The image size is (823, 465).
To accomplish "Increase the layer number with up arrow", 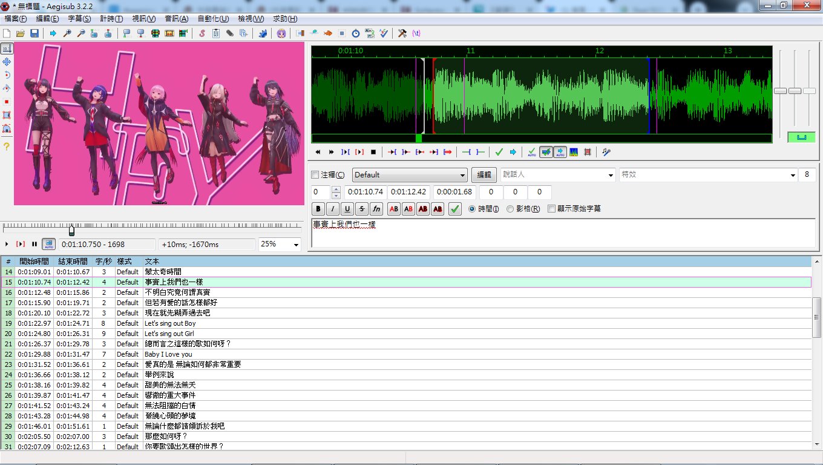I will pos(336,190).
